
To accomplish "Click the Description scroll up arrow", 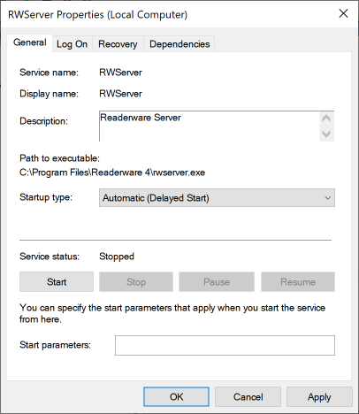I will [326, 119].
